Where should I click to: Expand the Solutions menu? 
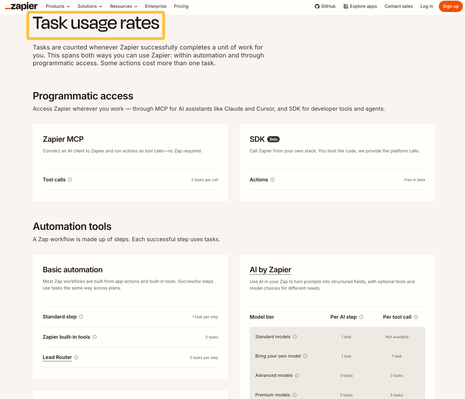click(90, 6)
